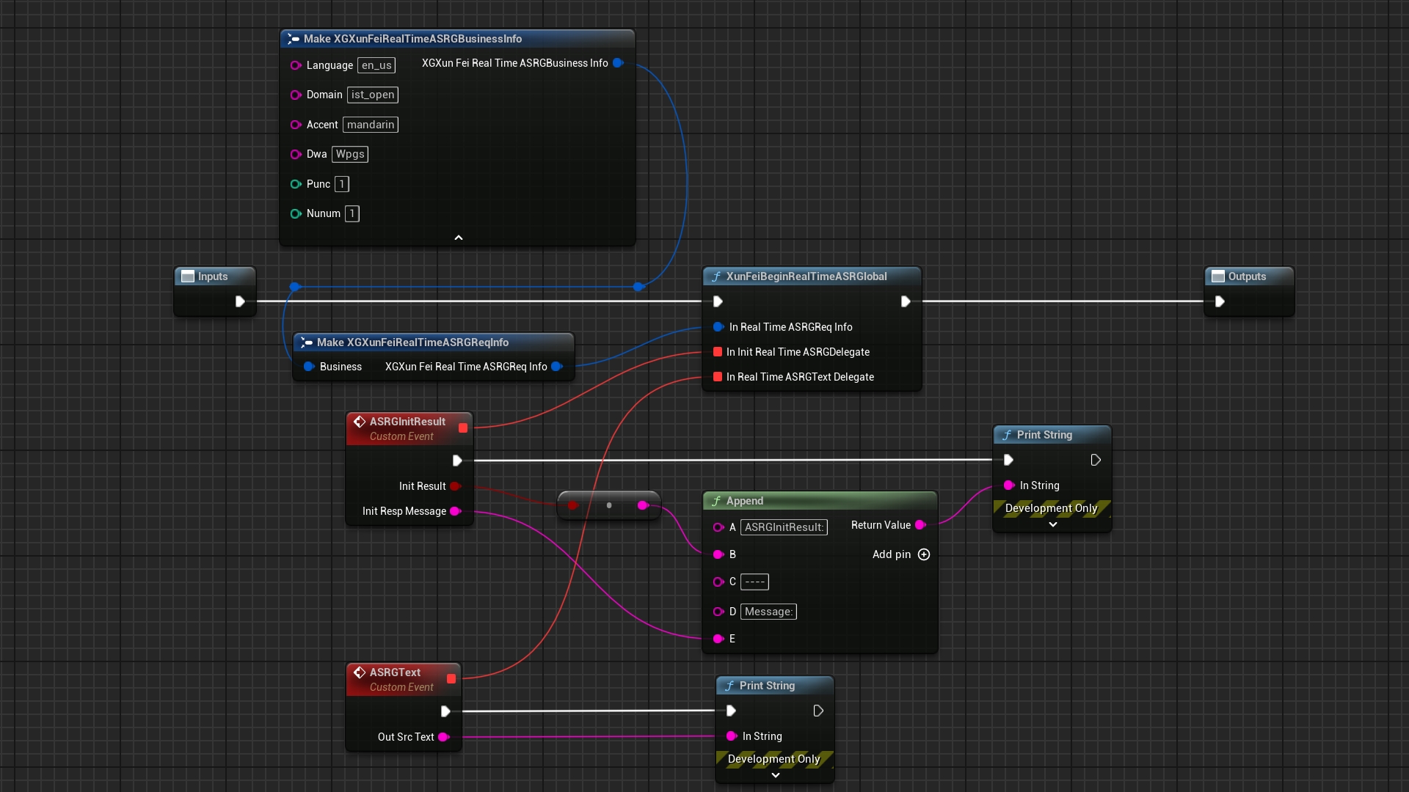Click the Domain ist_open value field
The height and width of the screenshot is (792, 1409).
373,95
